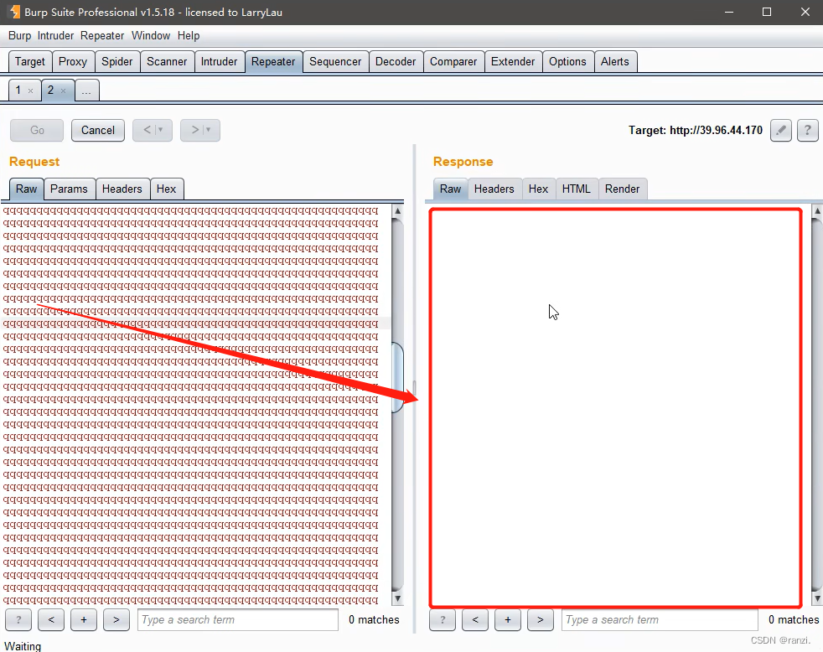Open the history forward dropdown arrow
This screenshot has width=823, height=652.
click(x=209, y=130)
